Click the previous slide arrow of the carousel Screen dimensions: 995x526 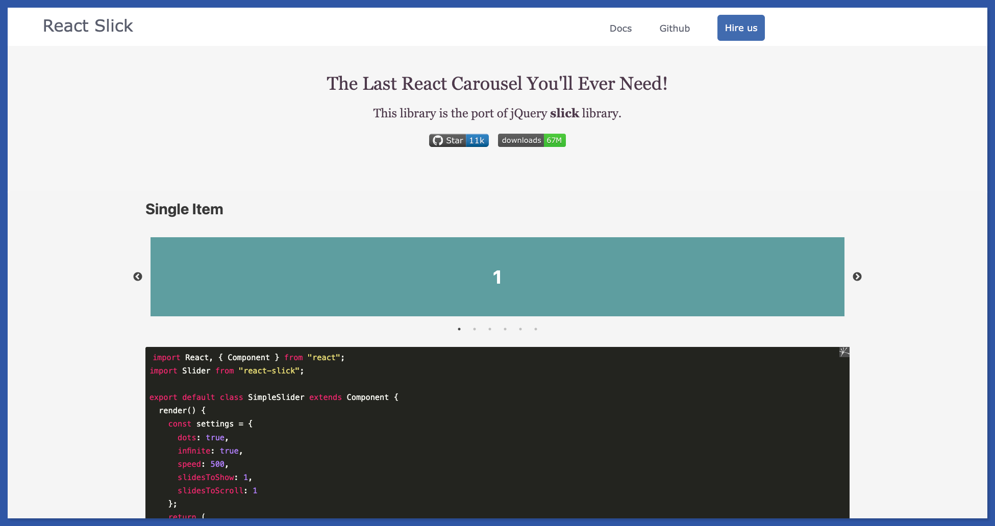point(138,277)
